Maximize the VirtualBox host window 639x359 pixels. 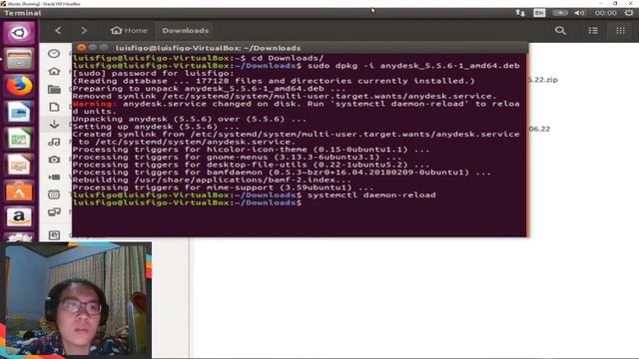(615, 3)
